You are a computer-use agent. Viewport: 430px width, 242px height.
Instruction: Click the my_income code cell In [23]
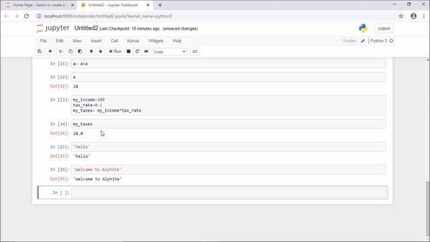228,105
